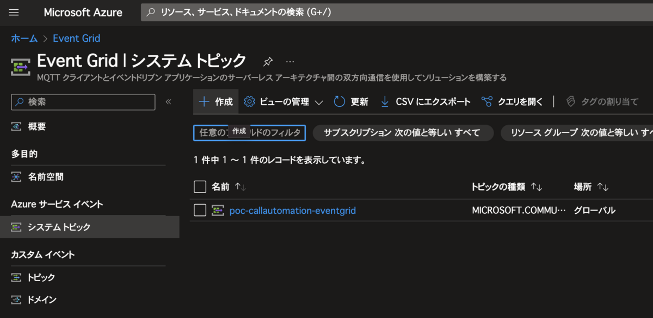The height and width of the screenshot is (318, 653).
Task: Click the gear icon for ビューの管理
Action: tap(249, 101)
